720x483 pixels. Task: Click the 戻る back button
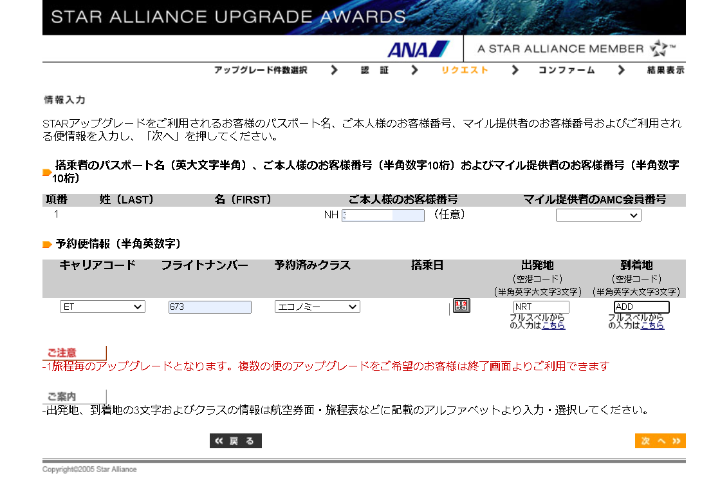(x=235, y=440)
